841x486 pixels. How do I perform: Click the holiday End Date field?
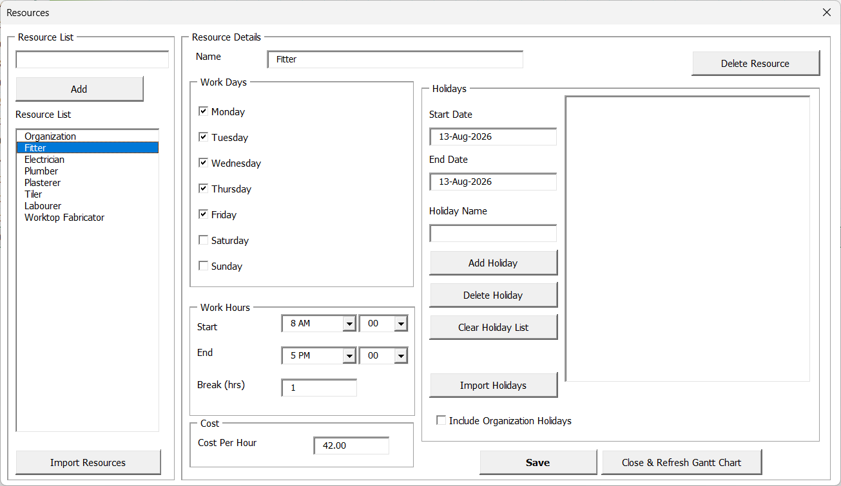point(493,182)
